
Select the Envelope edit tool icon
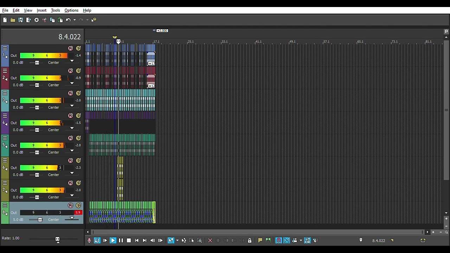click(184, 241)
